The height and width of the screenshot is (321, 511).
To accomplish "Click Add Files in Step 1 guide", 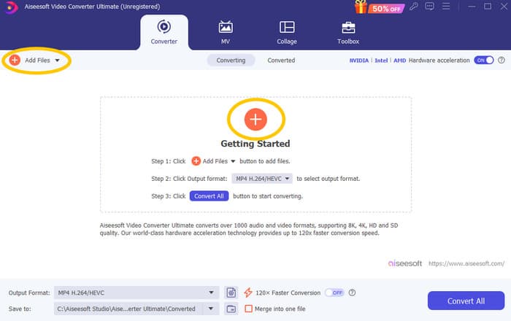I will tap(210, 161).
